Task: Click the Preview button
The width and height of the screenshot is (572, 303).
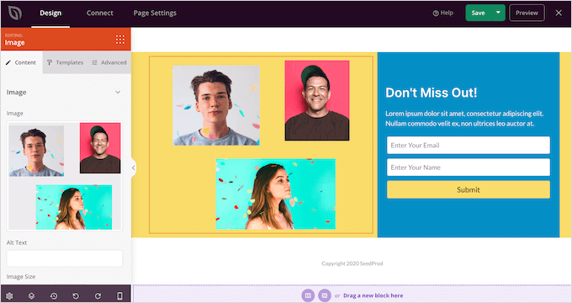Action: (527, 13)
